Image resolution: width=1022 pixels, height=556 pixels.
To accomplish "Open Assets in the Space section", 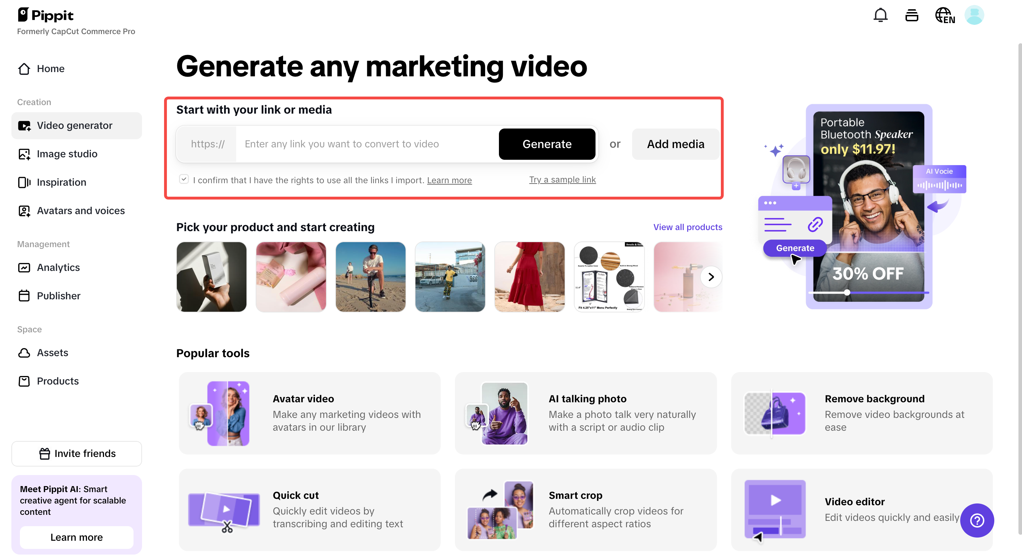I will [52, 353].
